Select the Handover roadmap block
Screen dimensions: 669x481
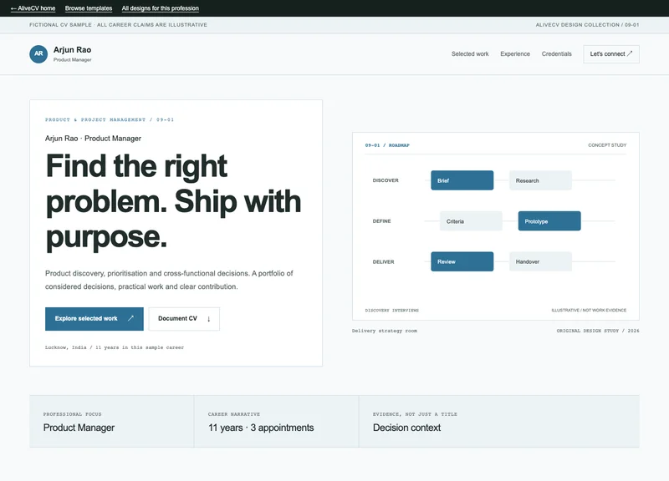point(540,261)
